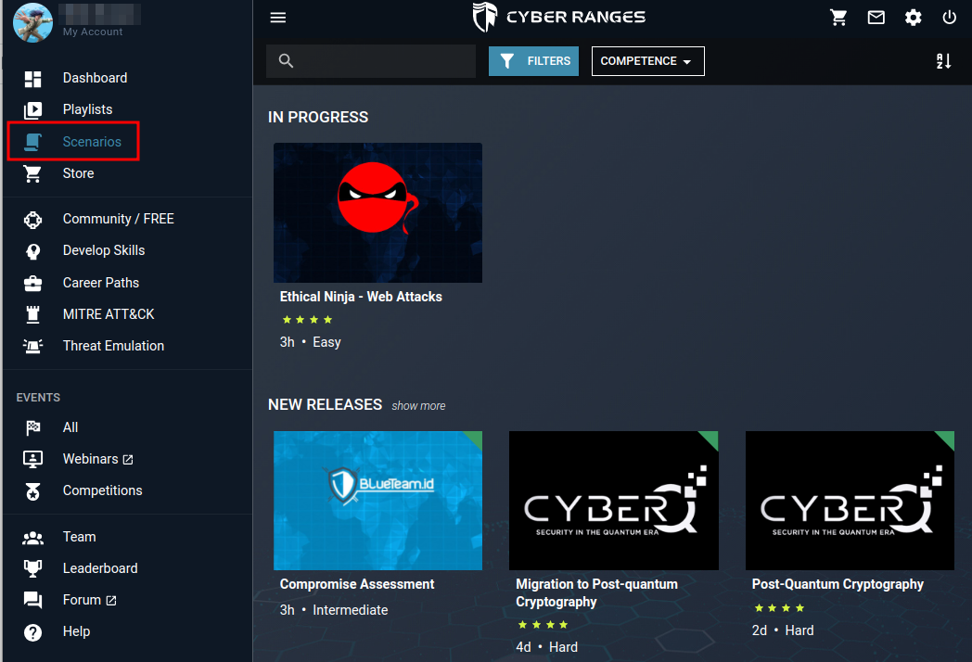Click the user avatar picture
Viewport: 972px width, 662px height.
[x=32, y=22]
